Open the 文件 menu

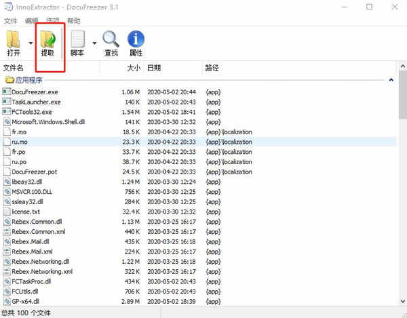(10, 21)
